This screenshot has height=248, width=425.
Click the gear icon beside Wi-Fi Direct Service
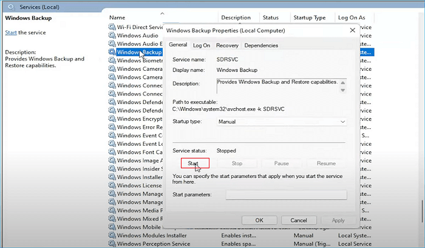(x=112, y=27)
